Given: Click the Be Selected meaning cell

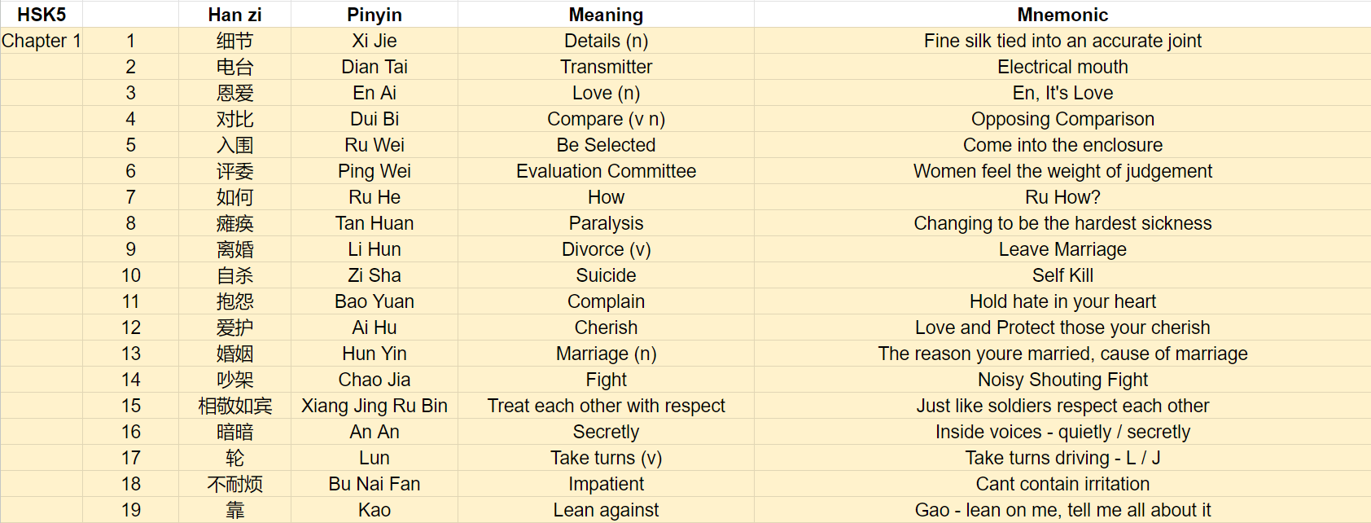Looking at the screenshot, I should pos(606,145).
